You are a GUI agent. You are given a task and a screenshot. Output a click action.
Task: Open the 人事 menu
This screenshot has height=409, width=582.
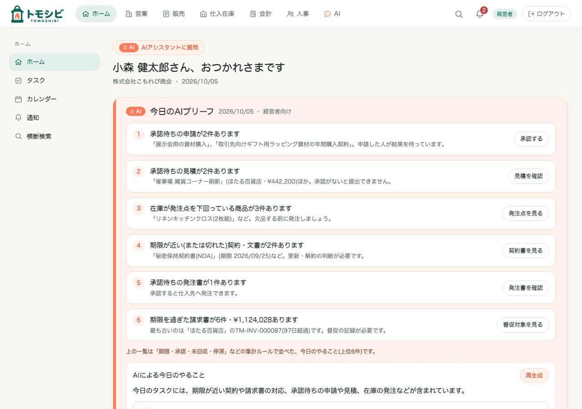tap(298, 14)
